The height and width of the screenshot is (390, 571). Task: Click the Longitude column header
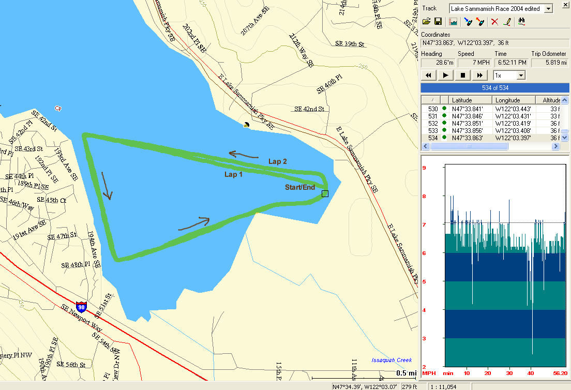tap(514, 100)
